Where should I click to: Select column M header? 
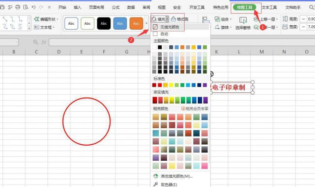(x=262, y=52)
